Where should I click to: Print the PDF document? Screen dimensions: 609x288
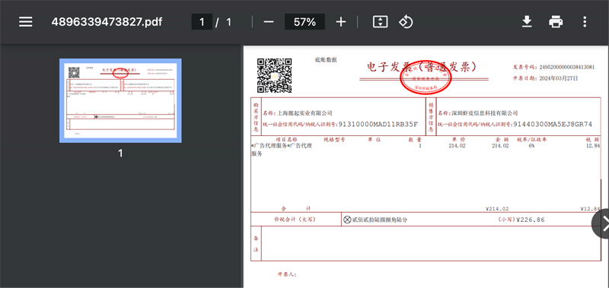556,22
